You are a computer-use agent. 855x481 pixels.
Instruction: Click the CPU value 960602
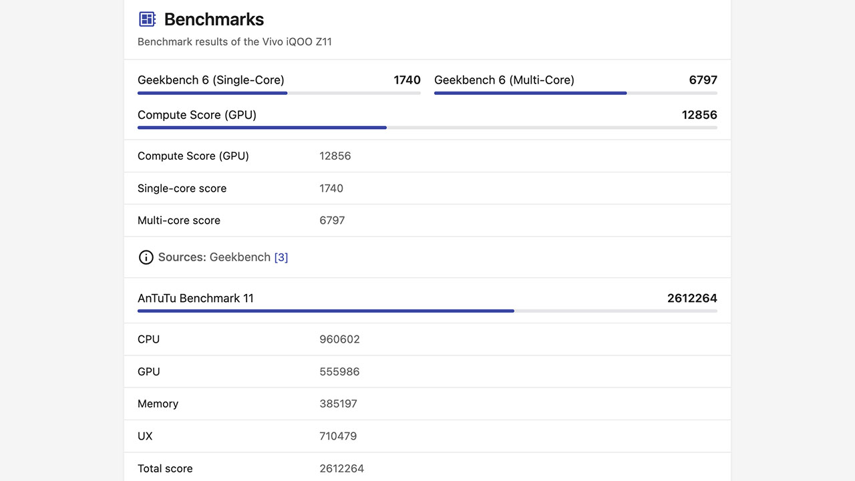(x=339, y=339)
